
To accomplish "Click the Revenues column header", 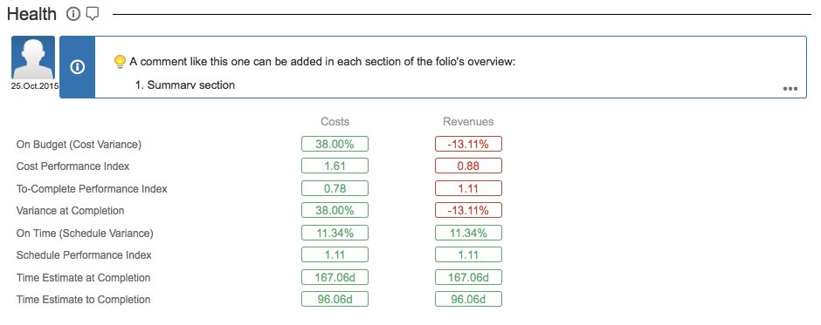I will click(468, 122).
